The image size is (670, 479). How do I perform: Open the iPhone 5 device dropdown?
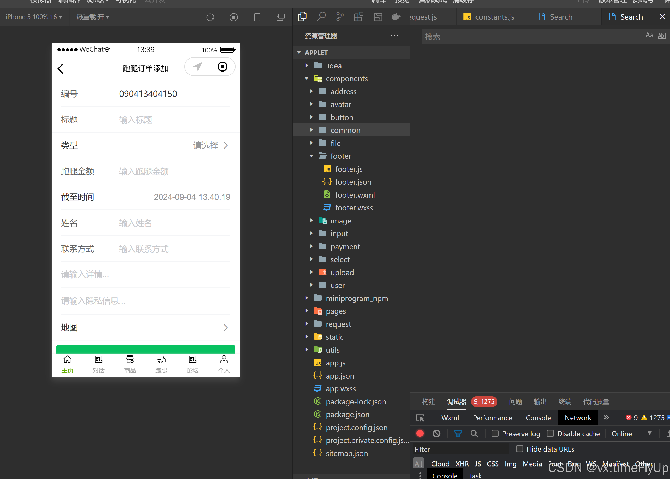[34, 17]
